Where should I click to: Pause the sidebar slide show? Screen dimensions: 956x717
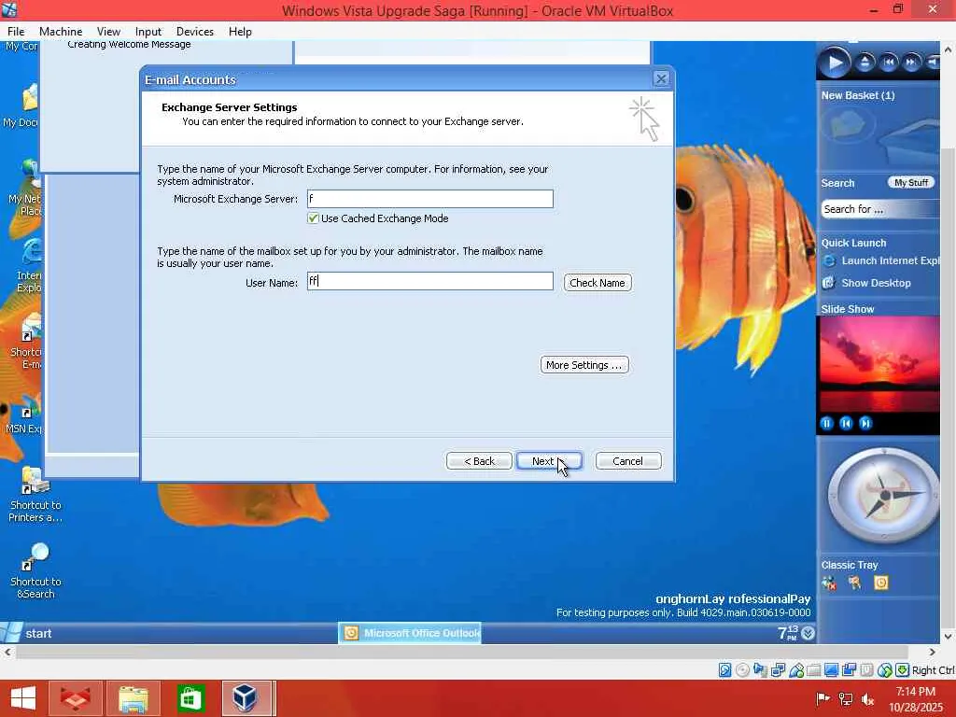827,423
